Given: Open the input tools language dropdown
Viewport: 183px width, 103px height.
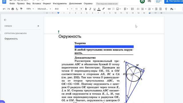Looking at the screenshot, I should pyautogui.click(x=173, y=9).
